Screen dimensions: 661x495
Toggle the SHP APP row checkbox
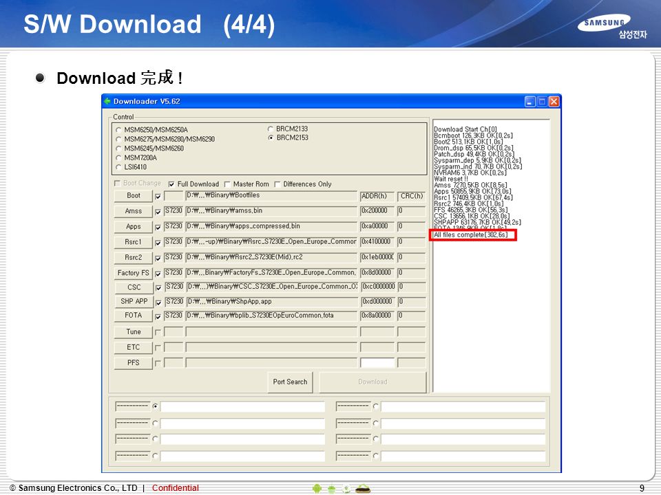(x=158, y=302)
